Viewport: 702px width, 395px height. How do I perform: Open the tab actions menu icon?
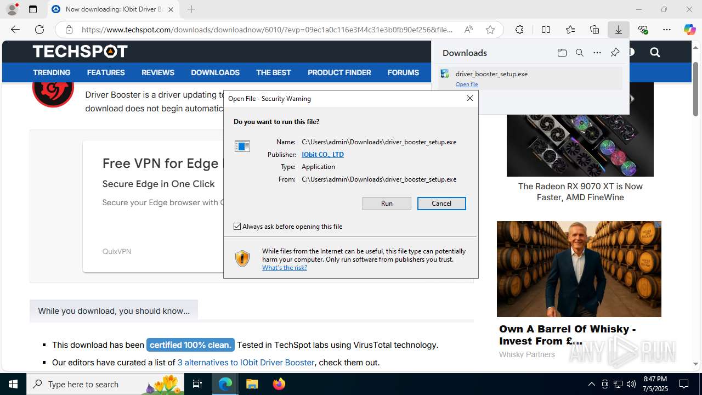pyautogui.click(x=33, y=9)
